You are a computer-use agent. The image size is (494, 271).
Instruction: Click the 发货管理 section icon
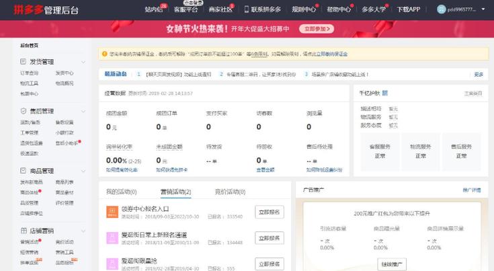24,61
